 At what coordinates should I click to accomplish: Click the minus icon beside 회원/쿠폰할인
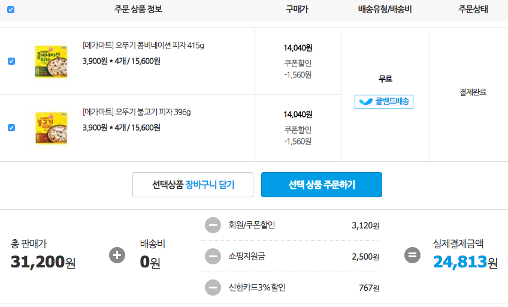tap(213, 225)
